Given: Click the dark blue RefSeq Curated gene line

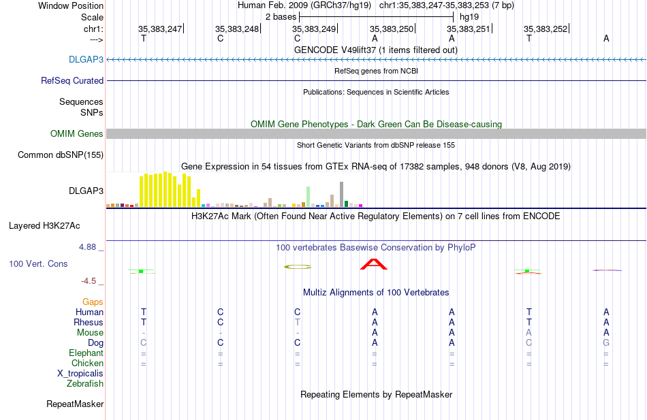Looking at the screenshot, I should pyautogui.click(x=376, y=80).
